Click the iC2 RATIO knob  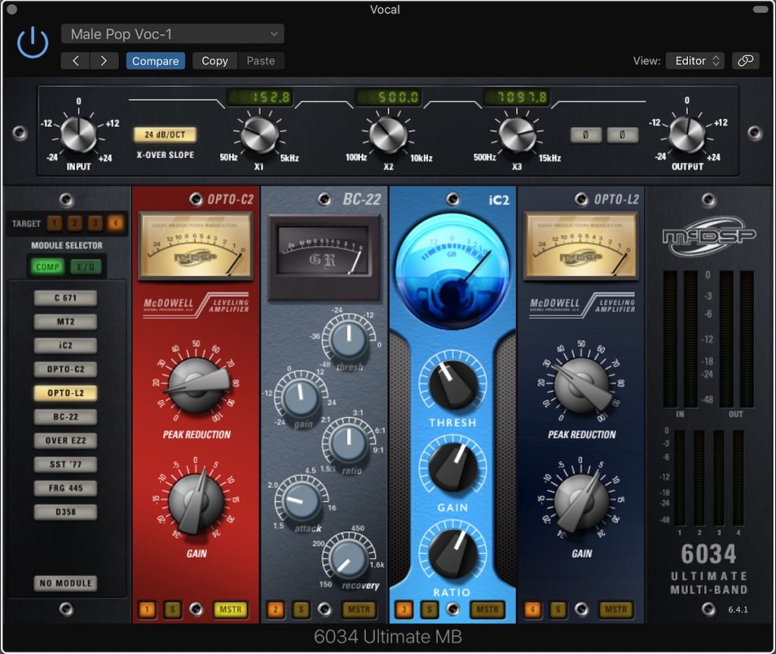(x=452, y=553)
